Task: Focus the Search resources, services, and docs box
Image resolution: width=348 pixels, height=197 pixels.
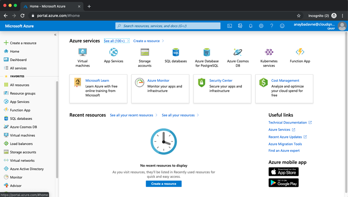Action: 168,26
